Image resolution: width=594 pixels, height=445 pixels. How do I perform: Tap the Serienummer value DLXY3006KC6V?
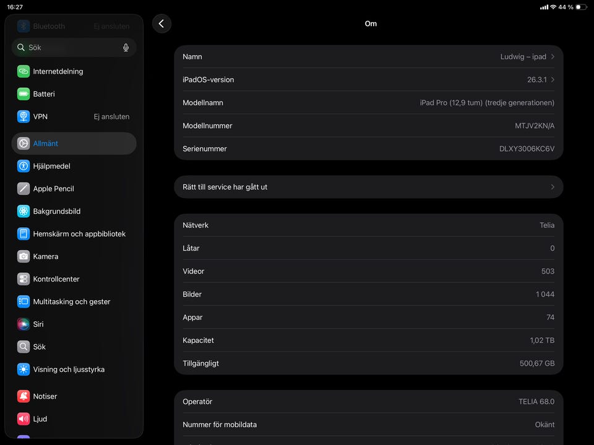click(527, 149)
